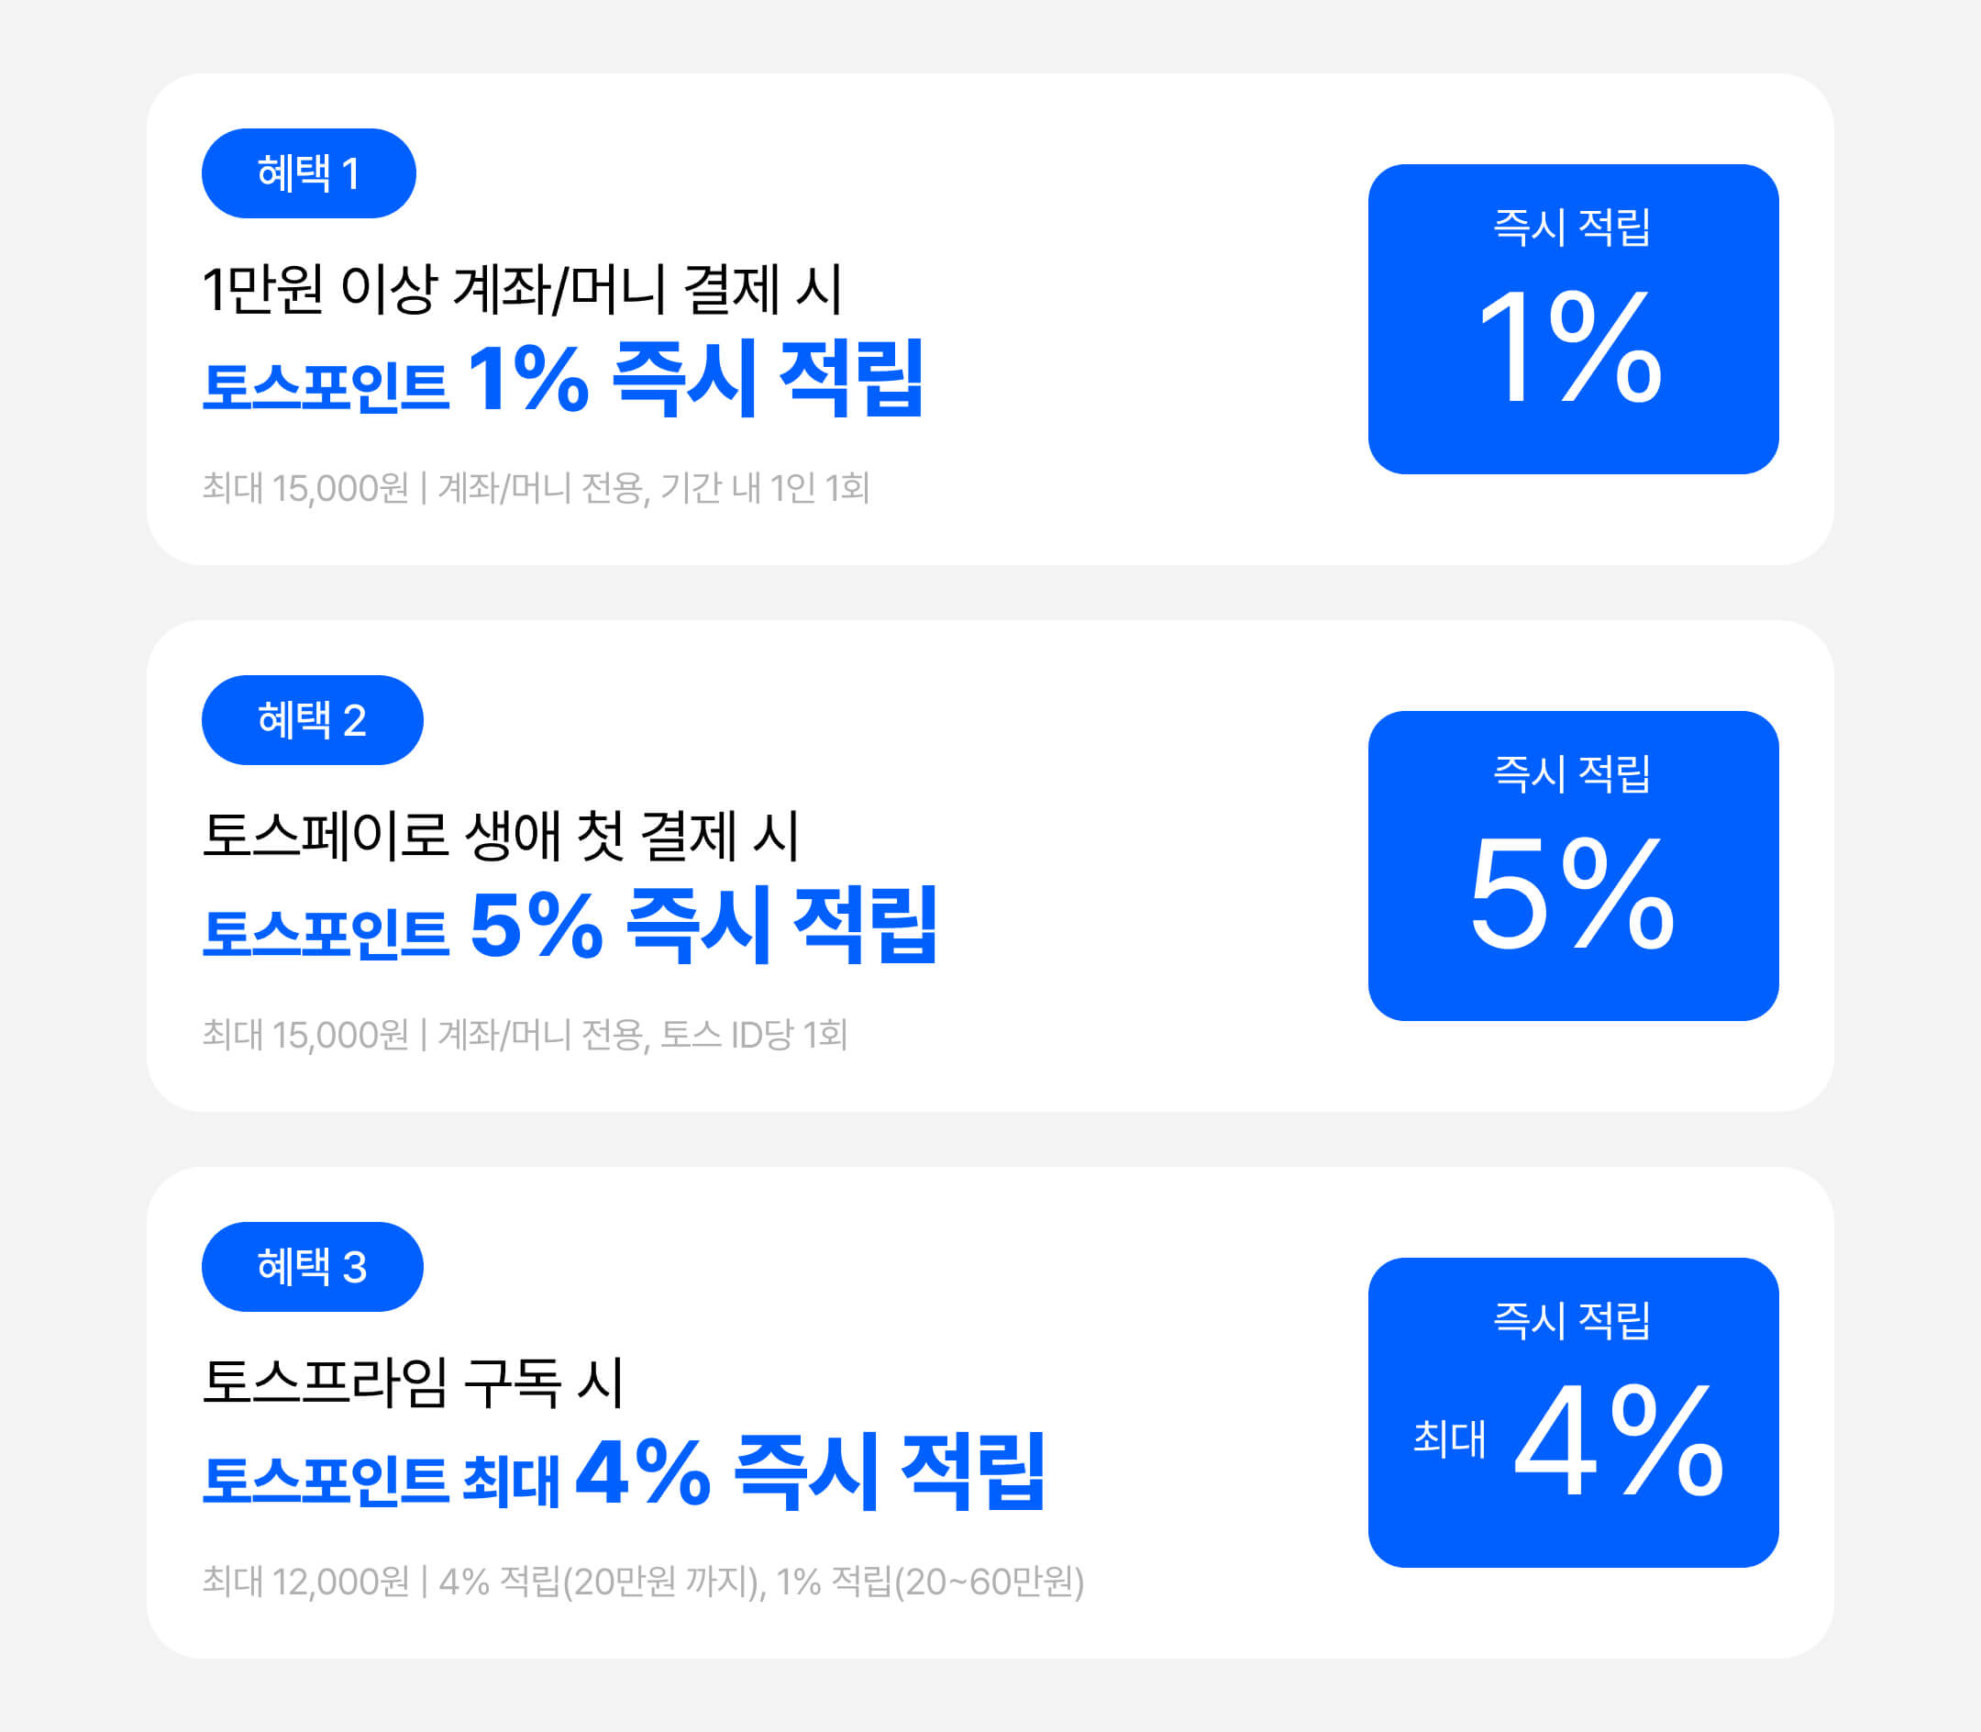Viewport: 1981px width, 1732px height.
Task: Click the 토스포인트 1% 즉시 적립 headline
Action: click(562, 378)
